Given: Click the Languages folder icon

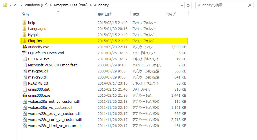Looking at the screenshot, I should [24, 29].
